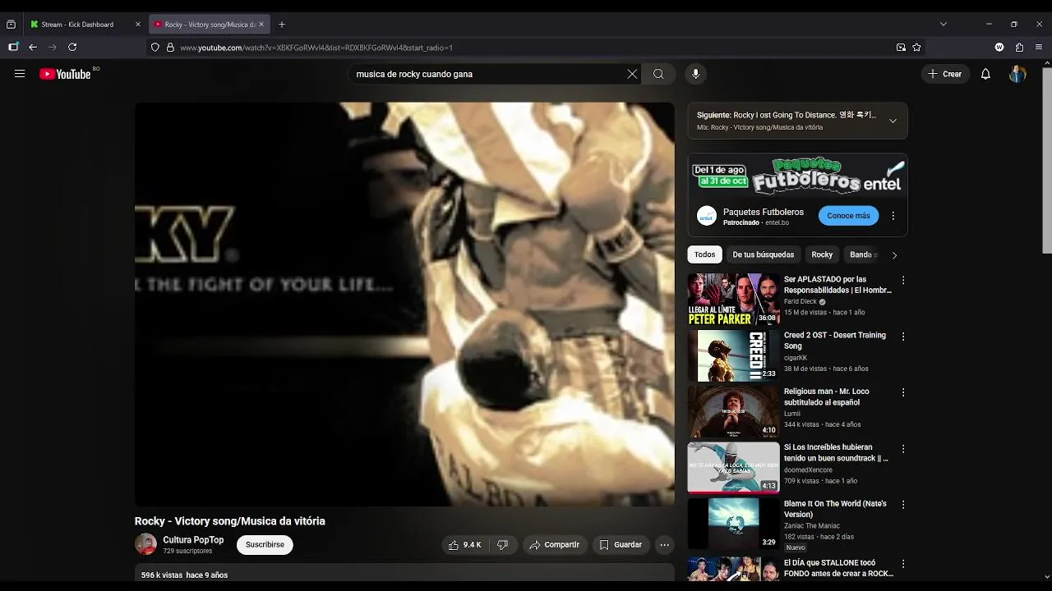Close the Kick Dashboard tab
1052x591 pixels.
click(137, 25)
